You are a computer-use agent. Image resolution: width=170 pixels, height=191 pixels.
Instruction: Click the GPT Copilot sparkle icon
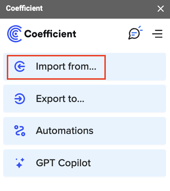(x=20, y=163)
